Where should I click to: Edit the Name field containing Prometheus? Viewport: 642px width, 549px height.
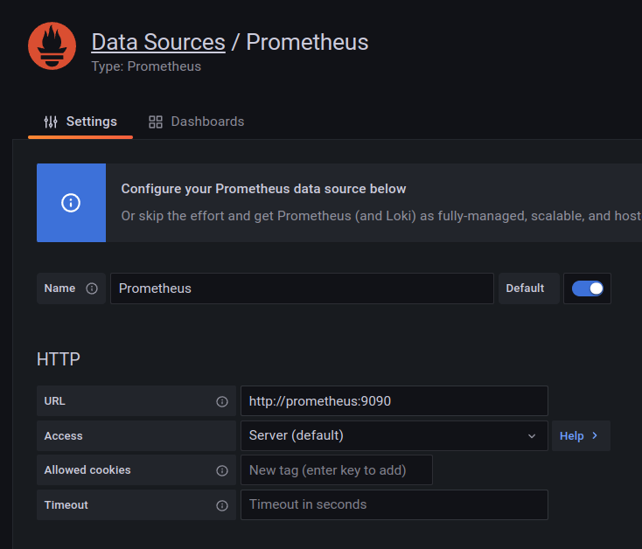click(302, 288)
